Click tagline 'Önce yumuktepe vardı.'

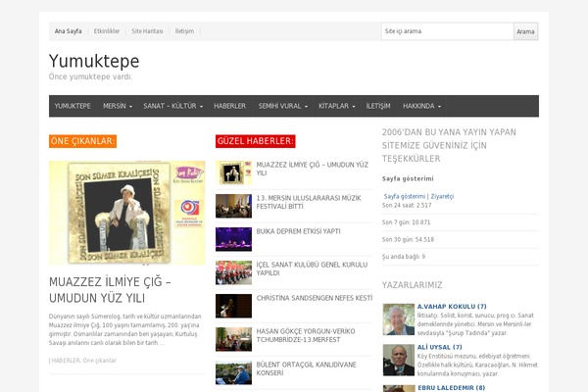pos(90,76)
